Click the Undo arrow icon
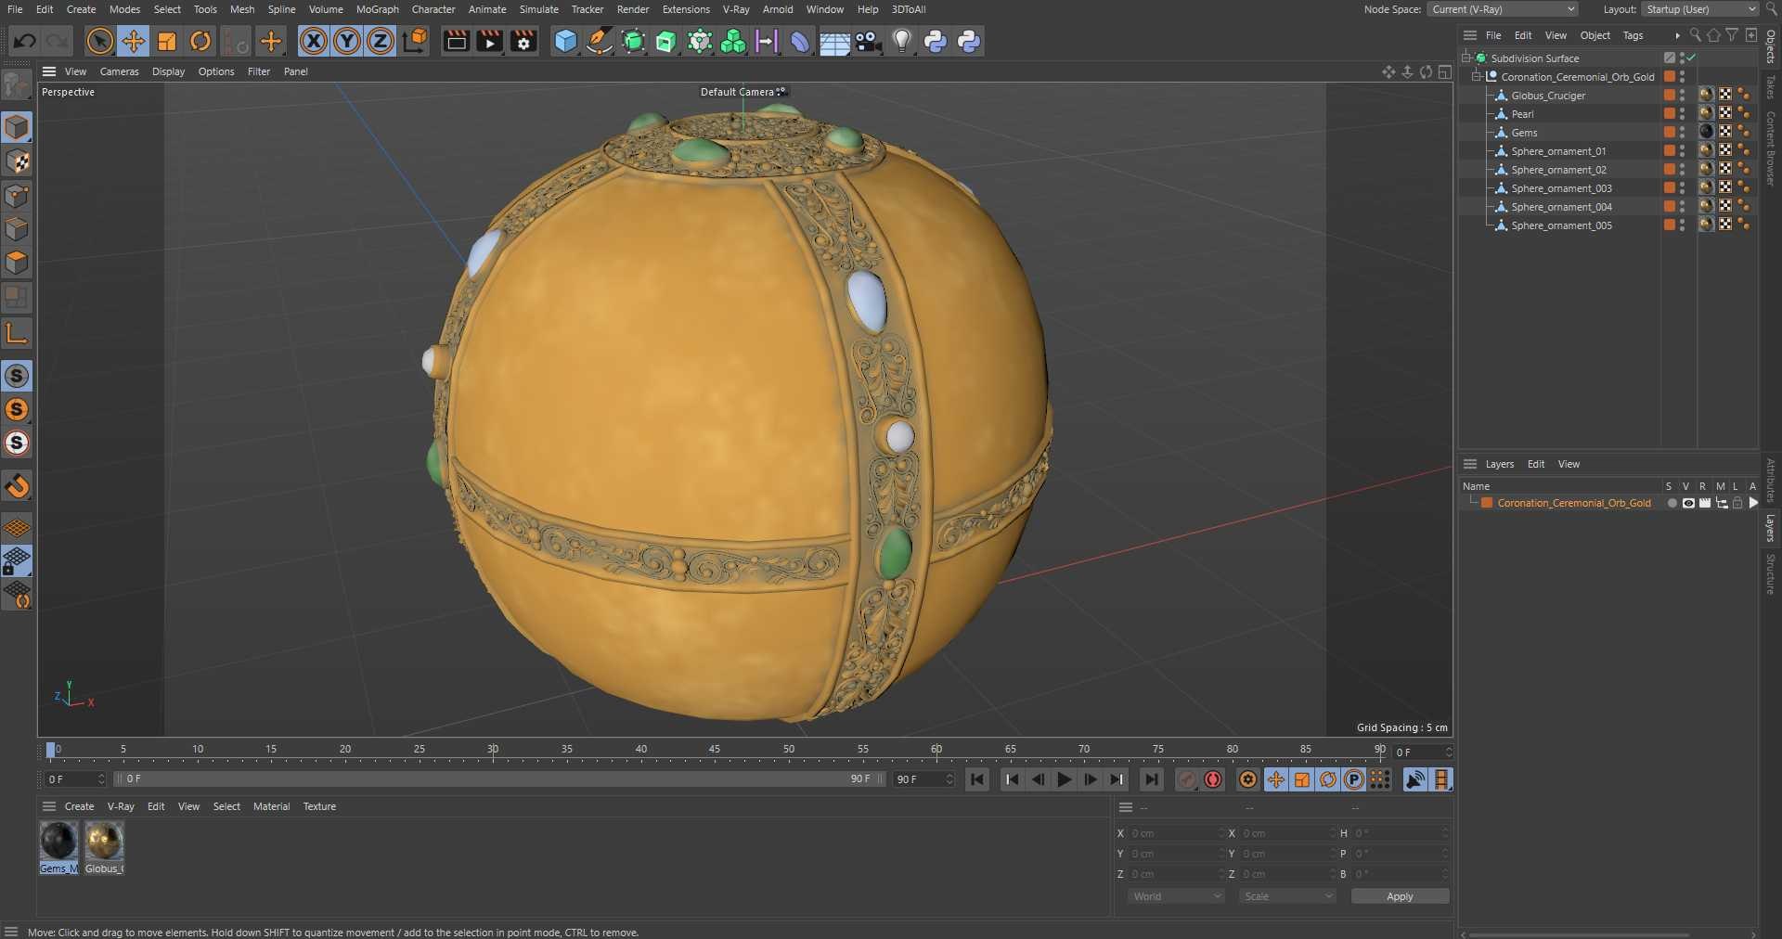This screenshot has height=939, width=1782. click(x=25, y=41)
